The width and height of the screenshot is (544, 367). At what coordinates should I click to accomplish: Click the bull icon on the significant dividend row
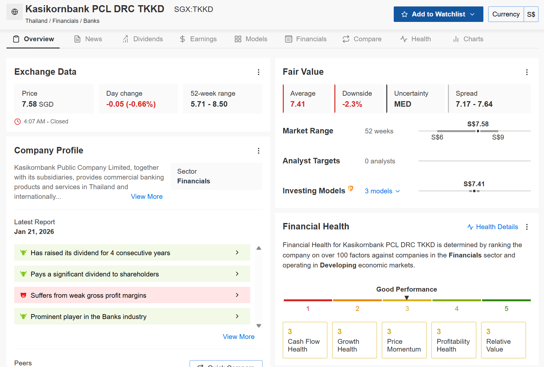[23, 274]
